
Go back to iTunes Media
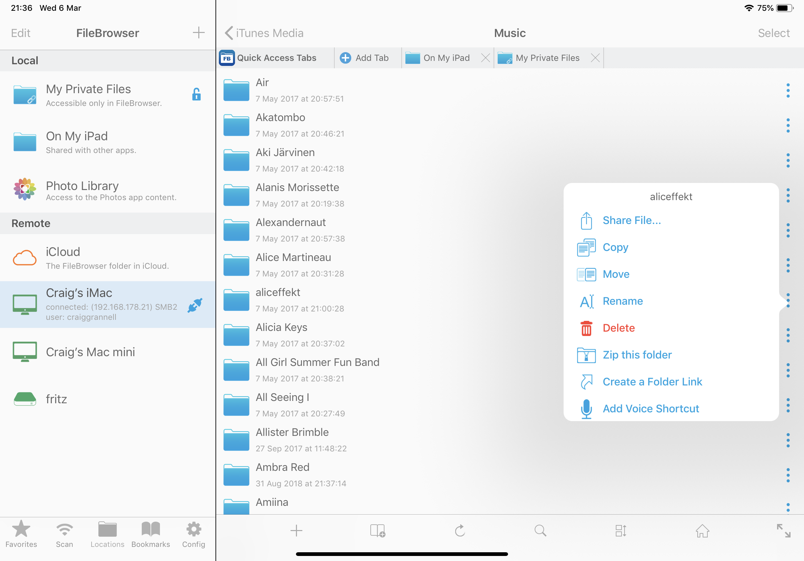click(x=264, y=33)
